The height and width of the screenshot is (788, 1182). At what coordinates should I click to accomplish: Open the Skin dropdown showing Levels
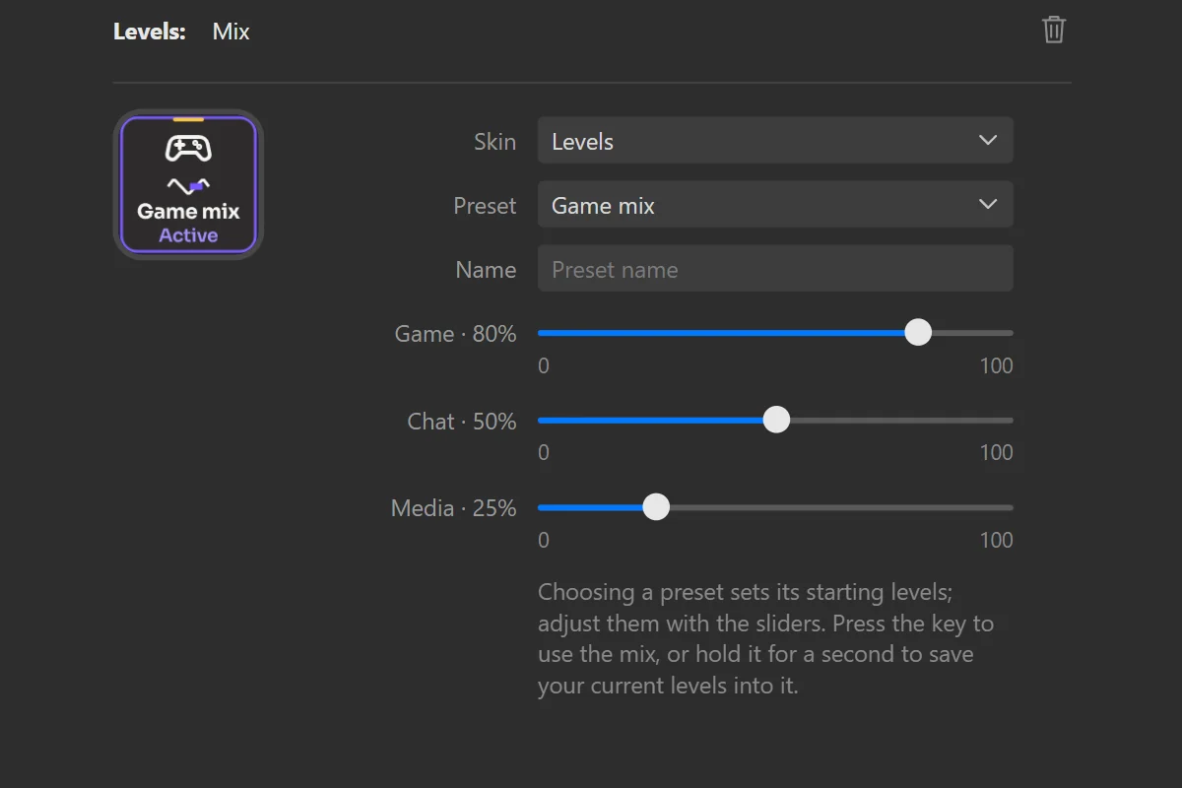(x=775, y=141)
